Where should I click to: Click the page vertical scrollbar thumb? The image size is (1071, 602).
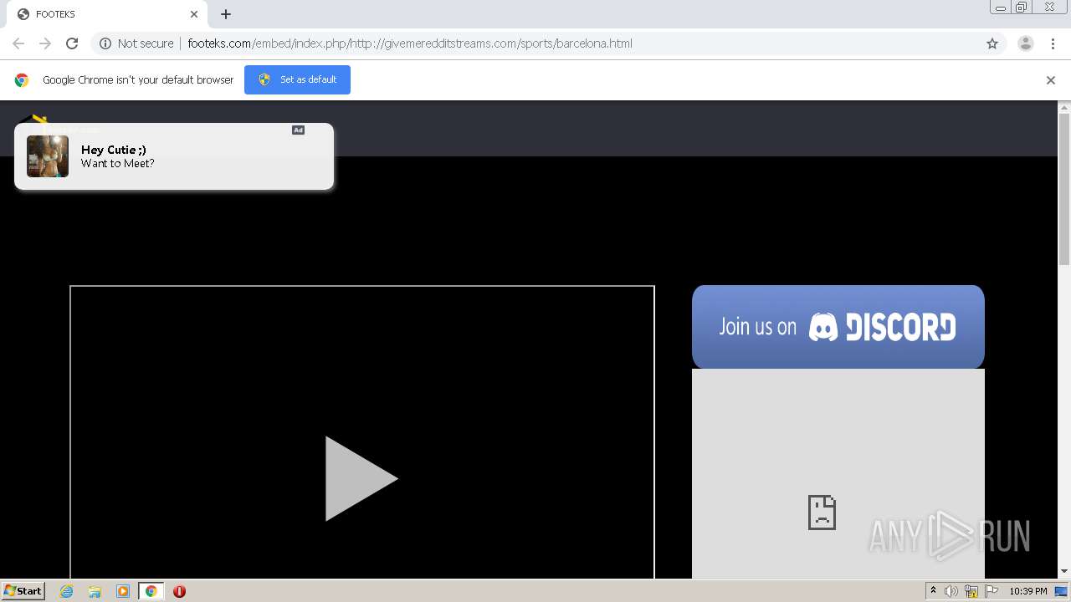pos(1064,190)
